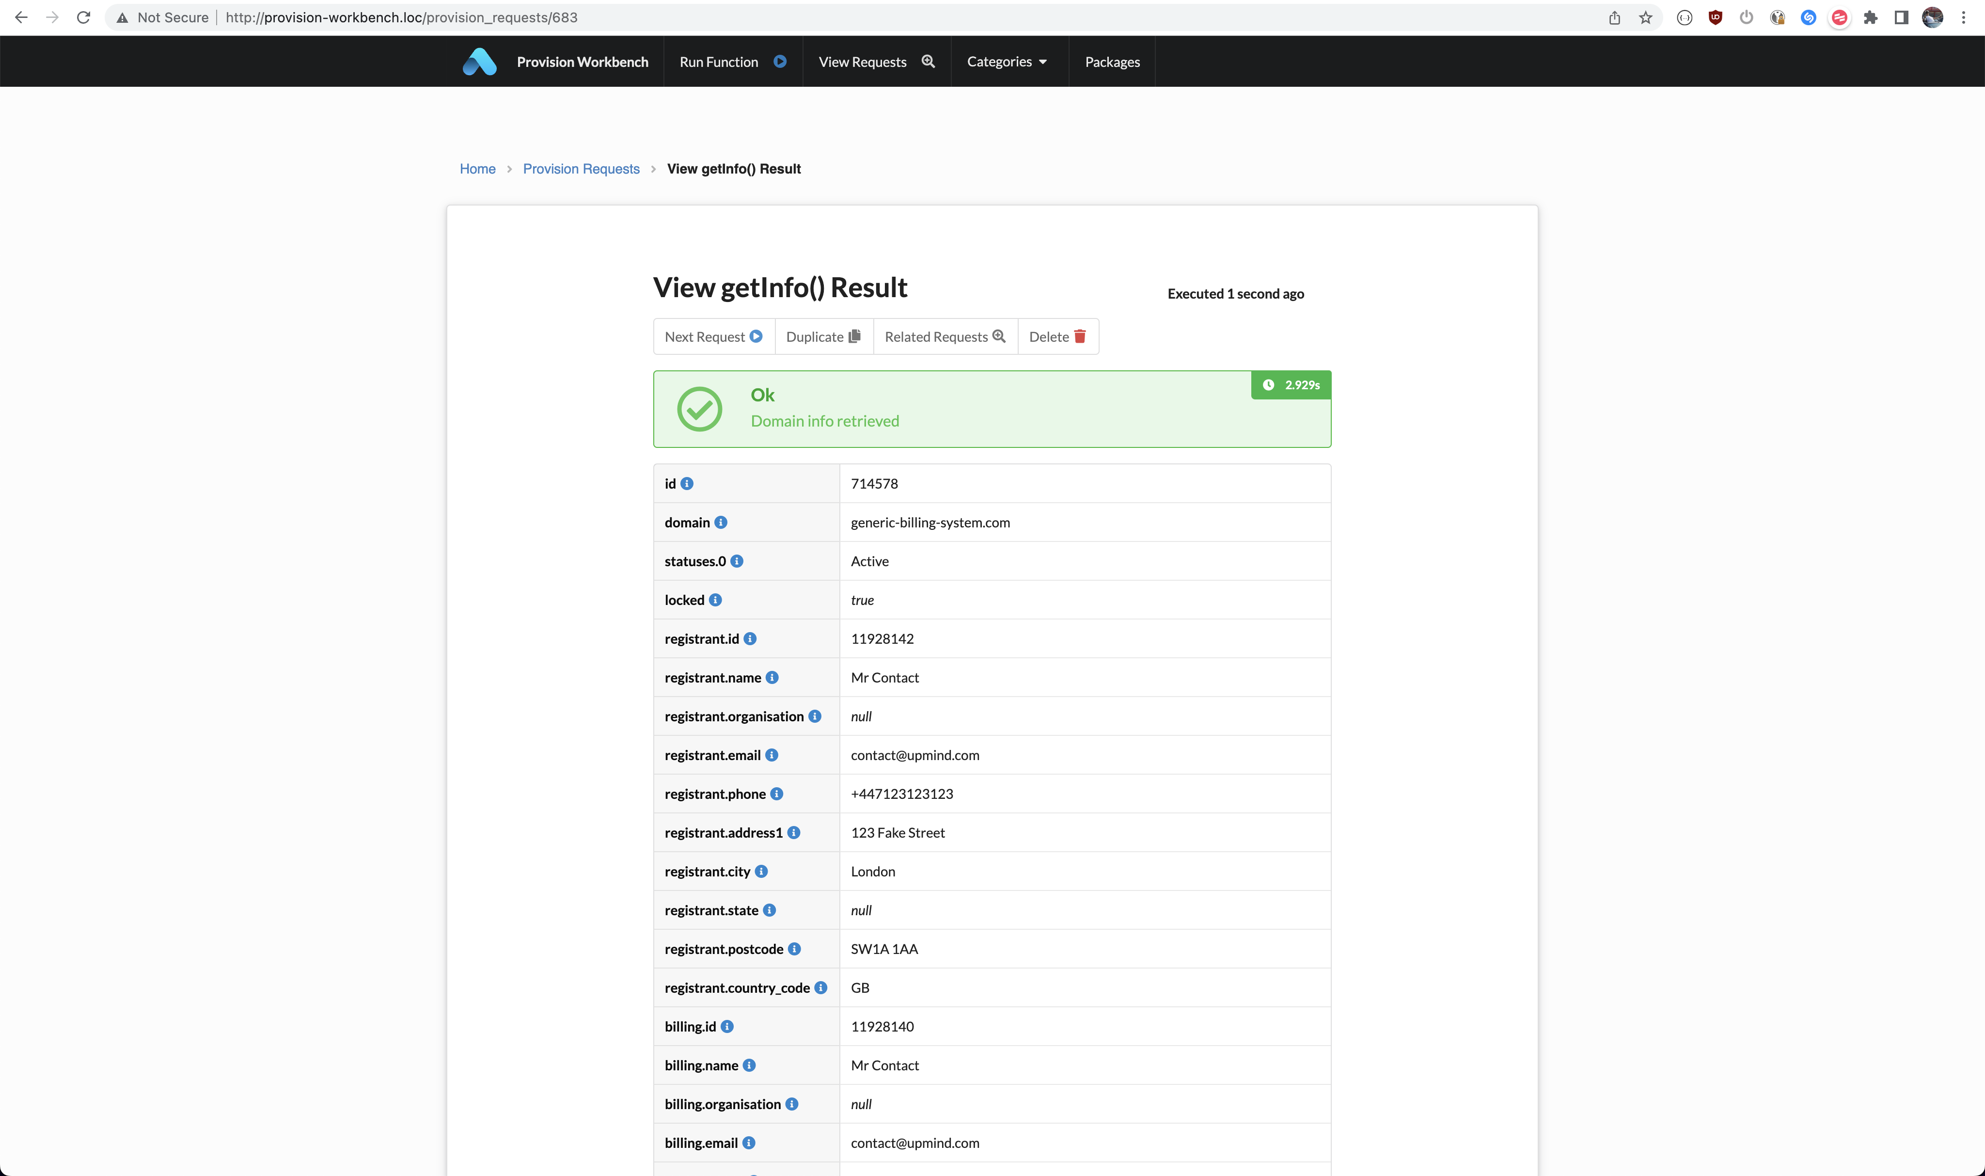Click the browser profile avatar

pos(1932,17)
